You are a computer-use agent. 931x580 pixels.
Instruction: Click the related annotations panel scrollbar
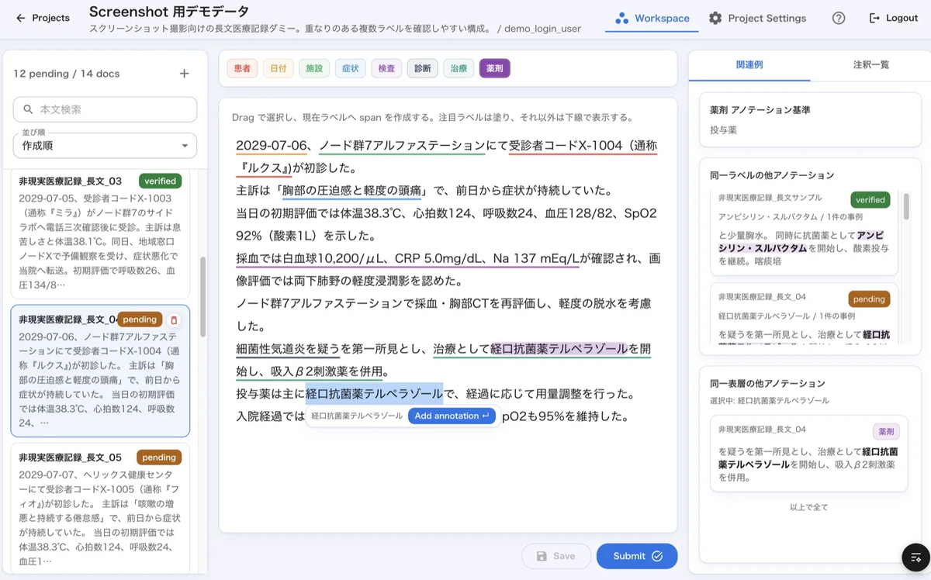[905, 208]
